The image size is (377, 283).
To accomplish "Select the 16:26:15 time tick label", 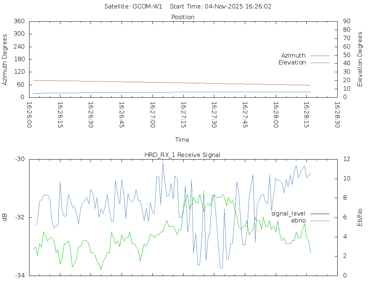I will pyautogui.click(x=60, y=115).
